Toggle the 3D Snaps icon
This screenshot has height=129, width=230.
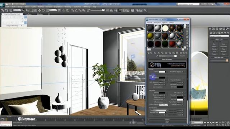(x=72, y=10)
